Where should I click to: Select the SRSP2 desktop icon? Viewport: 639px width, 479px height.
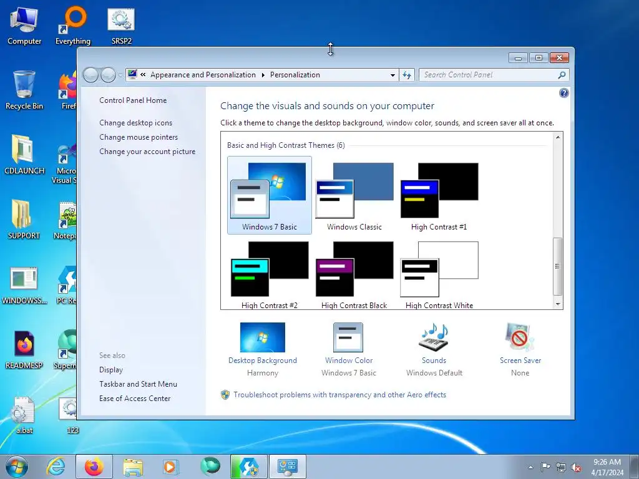coord(122,26)
